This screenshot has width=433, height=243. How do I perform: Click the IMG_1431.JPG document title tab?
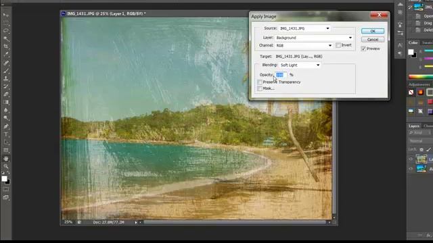106,13
